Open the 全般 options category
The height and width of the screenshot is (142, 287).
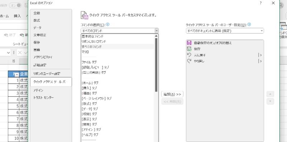pyautogui.click(x=51, y=13)
